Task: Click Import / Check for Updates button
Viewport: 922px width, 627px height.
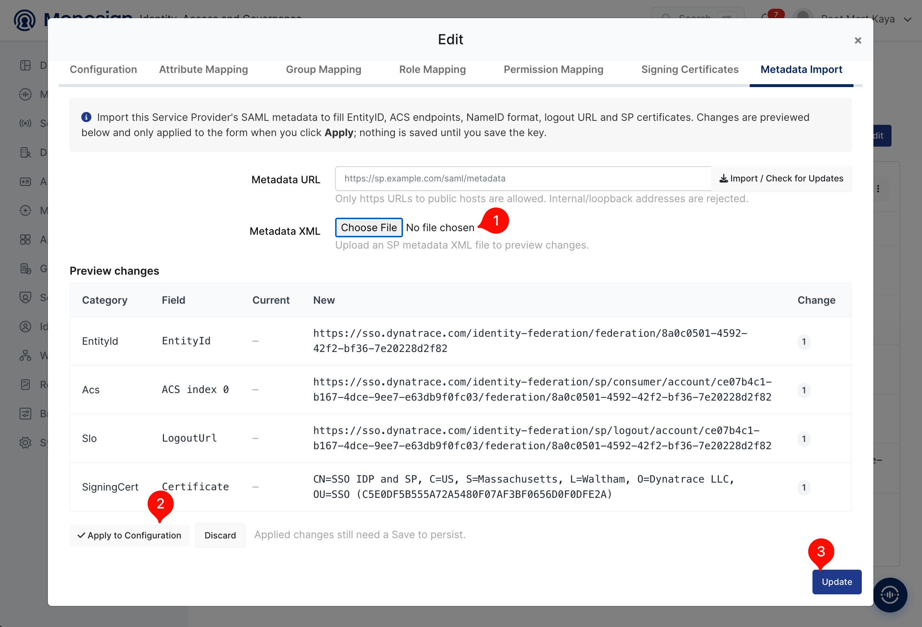Action: (x=781, y=179)
